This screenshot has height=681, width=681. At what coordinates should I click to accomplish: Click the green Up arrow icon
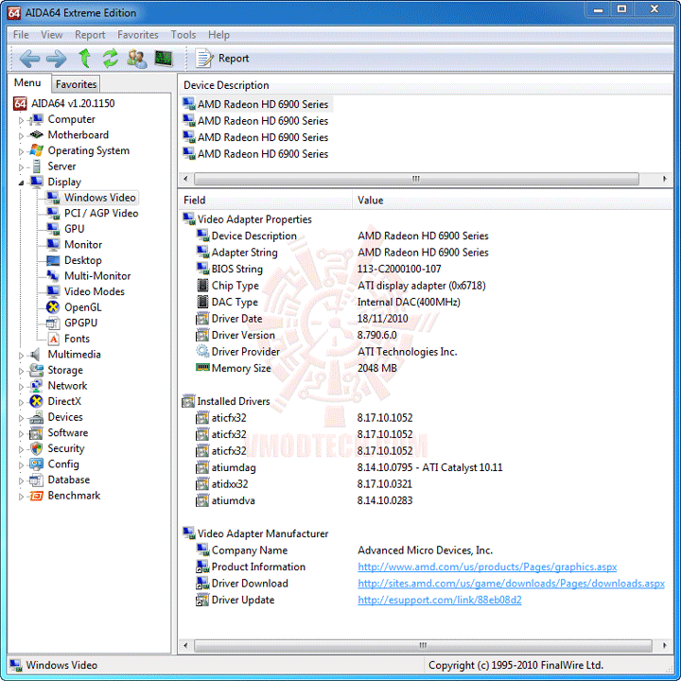point(84,59)
